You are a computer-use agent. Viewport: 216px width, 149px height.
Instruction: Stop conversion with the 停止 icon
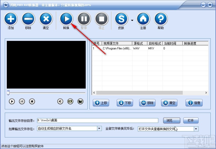coord(102,19)
